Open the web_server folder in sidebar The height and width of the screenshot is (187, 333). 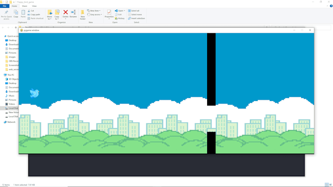coord(12,69)
